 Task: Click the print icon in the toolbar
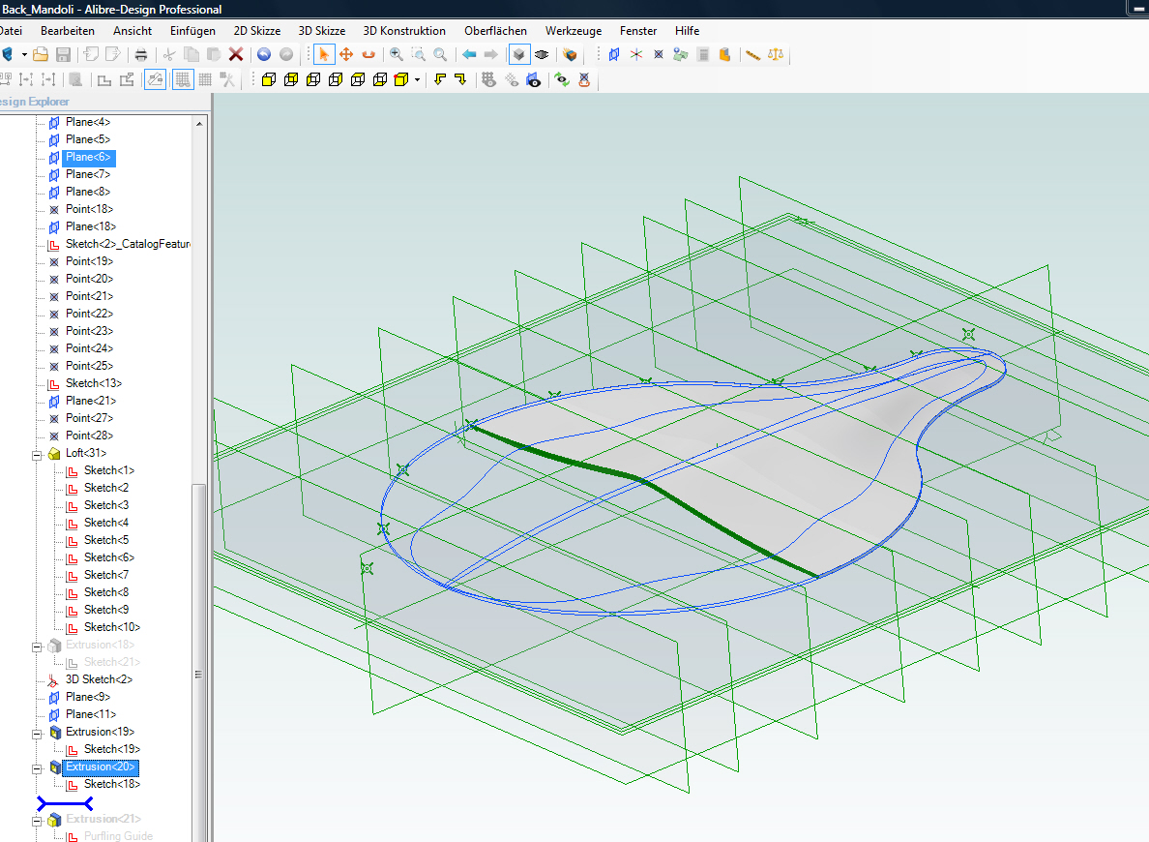140,54
